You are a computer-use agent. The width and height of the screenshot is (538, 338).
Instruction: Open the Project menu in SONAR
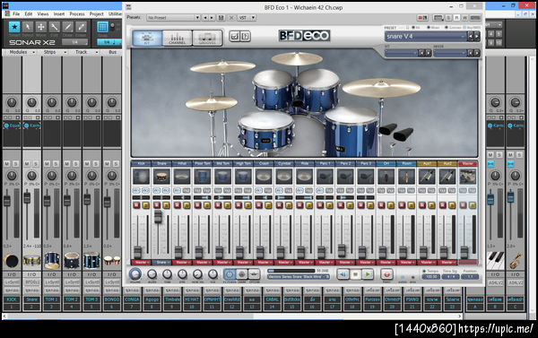tap(97, 14)
